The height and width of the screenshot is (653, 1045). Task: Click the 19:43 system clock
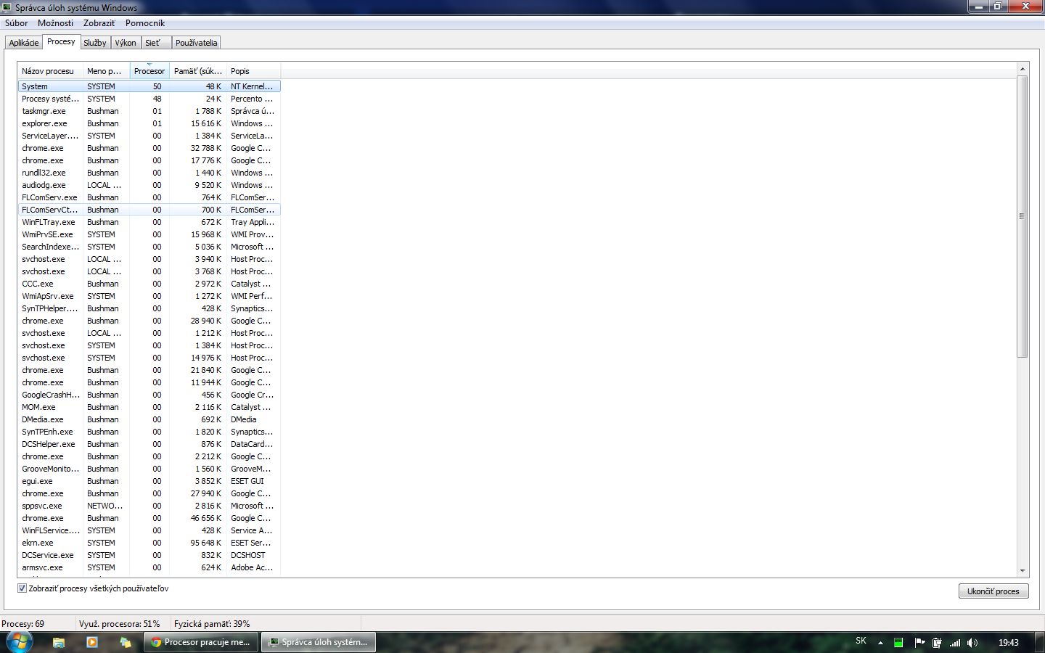(x=1009, y=642)
